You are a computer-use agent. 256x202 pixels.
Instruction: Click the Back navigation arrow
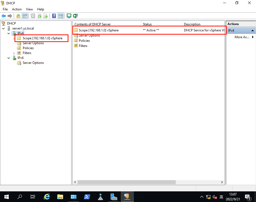click(x=3, y=16)
